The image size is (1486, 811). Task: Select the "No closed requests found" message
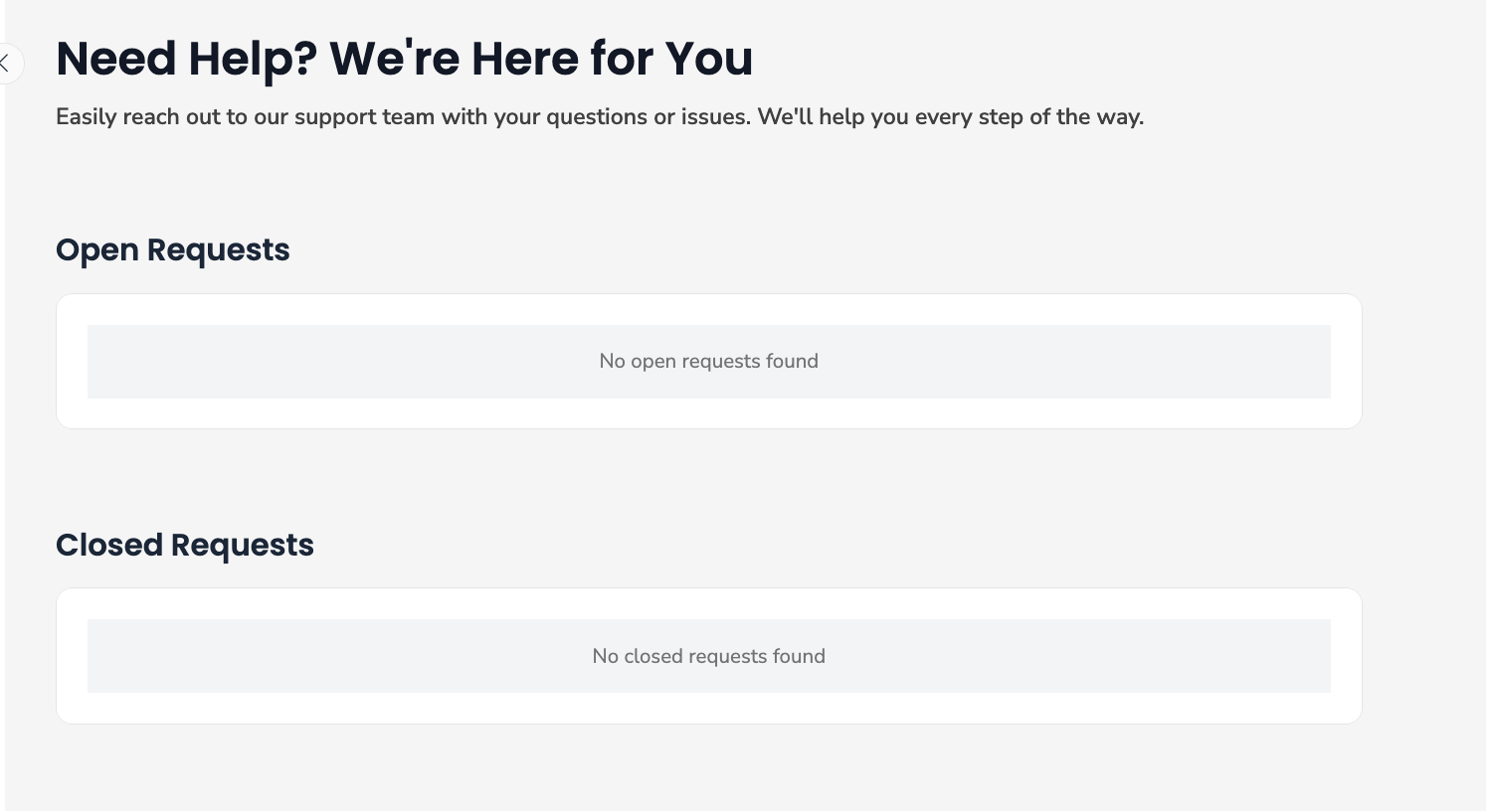point(708,657)
